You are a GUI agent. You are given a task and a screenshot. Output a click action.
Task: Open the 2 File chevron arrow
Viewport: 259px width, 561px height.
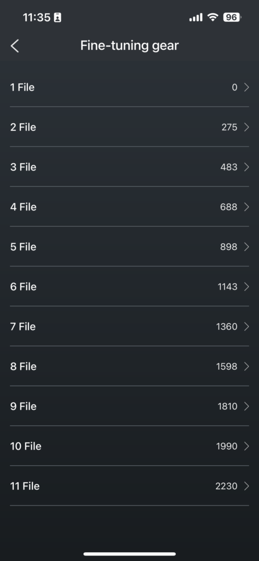(246, 127)
